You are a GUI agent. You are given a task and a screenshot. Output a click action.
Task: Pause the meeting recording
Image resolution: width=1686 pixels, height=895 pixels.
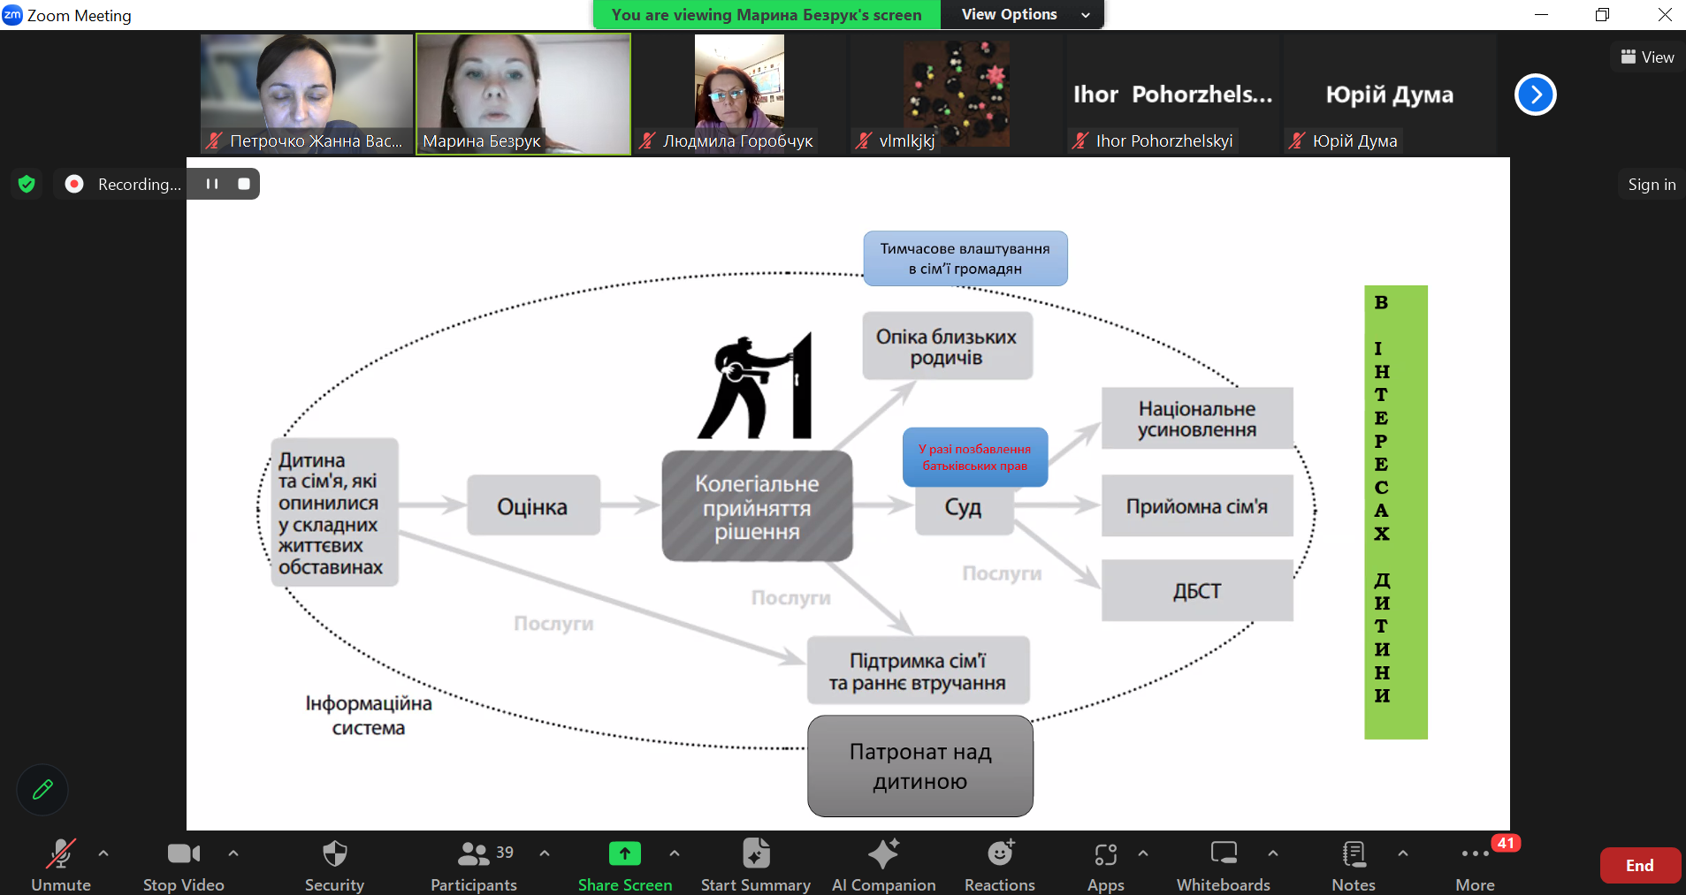[212, 184]
